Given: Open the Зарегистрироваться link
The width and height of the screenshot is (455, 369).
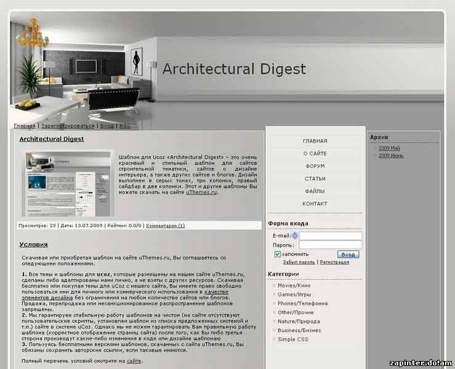Looking at the screenshot, I should pos(68,126).
